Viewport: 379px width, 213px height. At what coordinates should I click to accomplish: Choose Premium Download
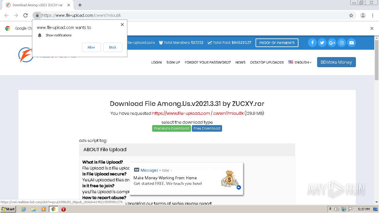pyautogui.click(x=171, y=128)
